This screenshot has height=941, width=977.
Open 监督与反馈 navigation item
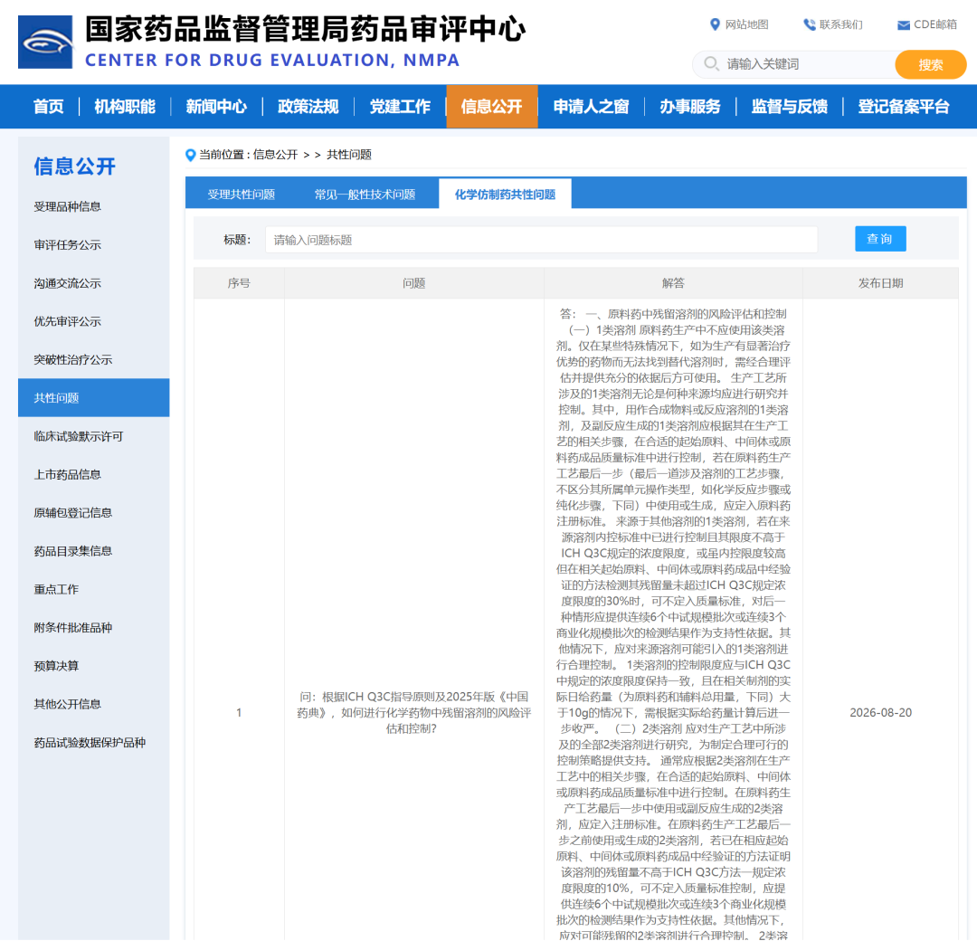click(790, 107)
